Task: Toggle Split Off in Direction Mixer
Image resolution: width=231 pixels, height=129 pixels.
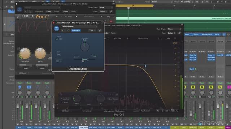Action: pos(58,54)
